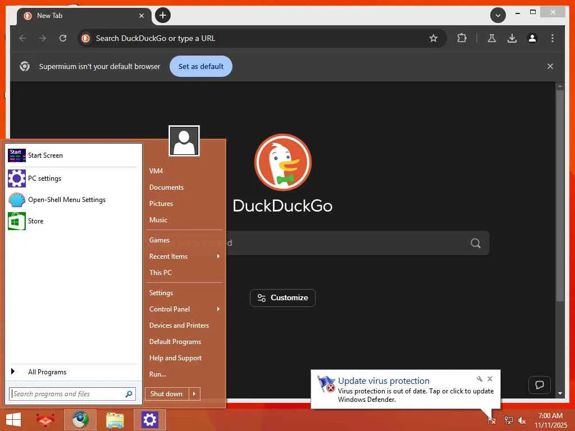Screen dimensions: 575x431
Task: Open PC settings from start menu
Action: click(x=72, y=178)
